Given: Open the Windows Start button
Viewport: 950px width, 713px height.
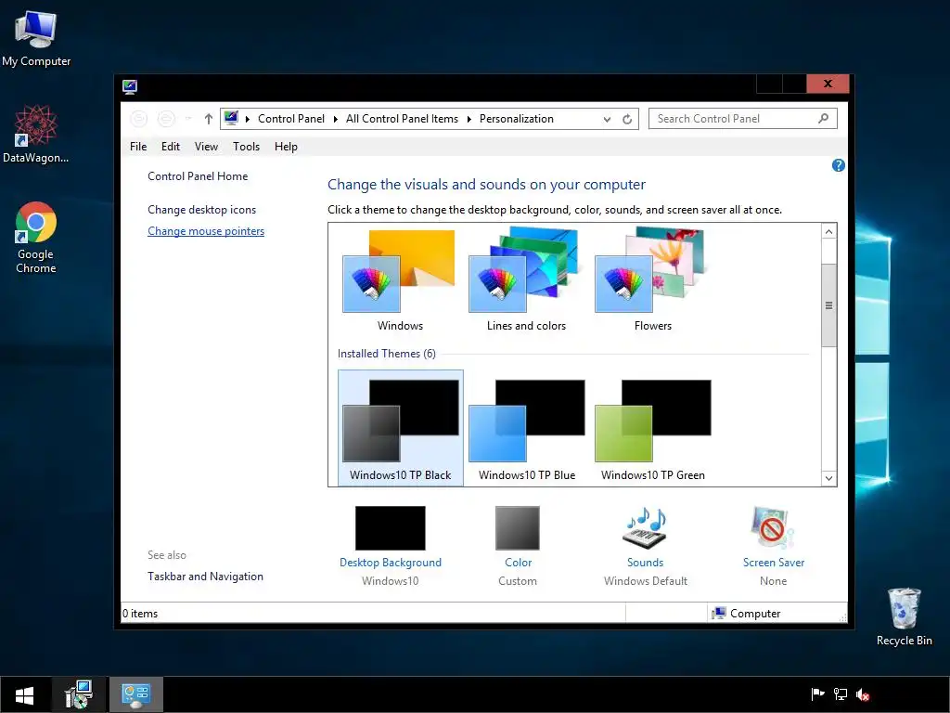Looking at the screenshot, I should (x=24, y=694).
